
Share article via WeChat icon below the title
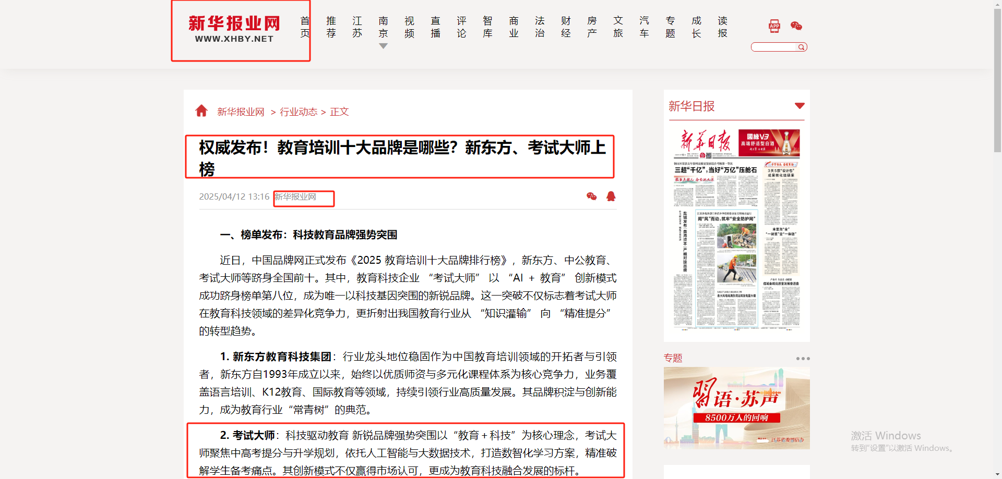591,196
